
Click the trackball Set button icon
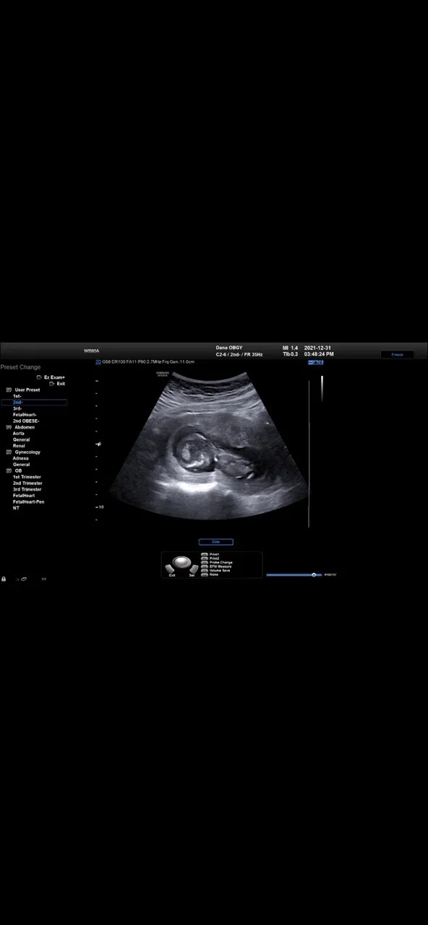click(x=193, y=569)
